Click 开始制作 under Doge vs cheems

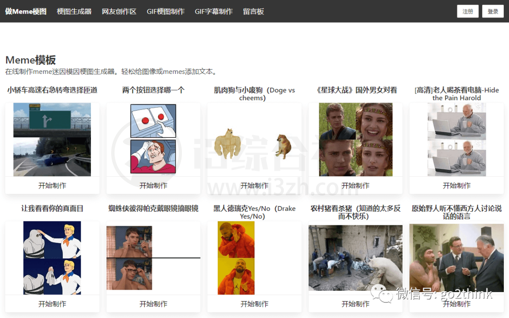[x=254, y=185]
